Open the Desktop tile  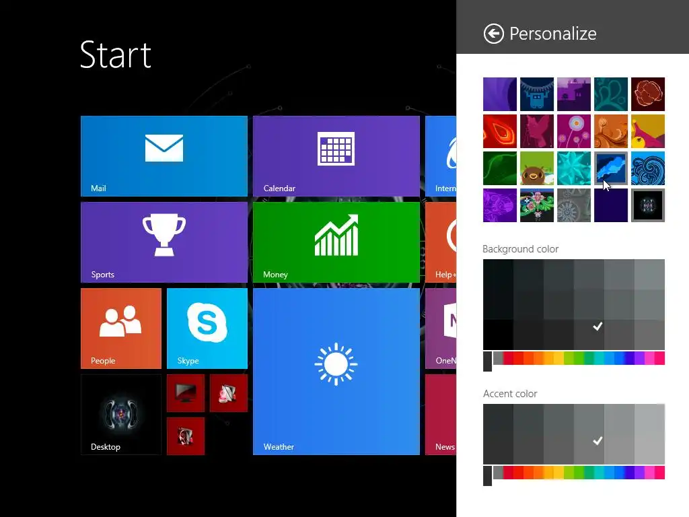121,415
